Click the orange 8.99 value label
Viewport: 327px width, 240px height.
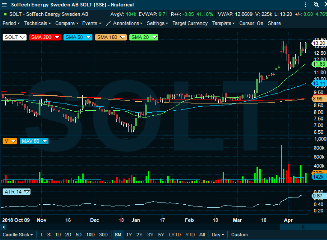click(320, 99)
